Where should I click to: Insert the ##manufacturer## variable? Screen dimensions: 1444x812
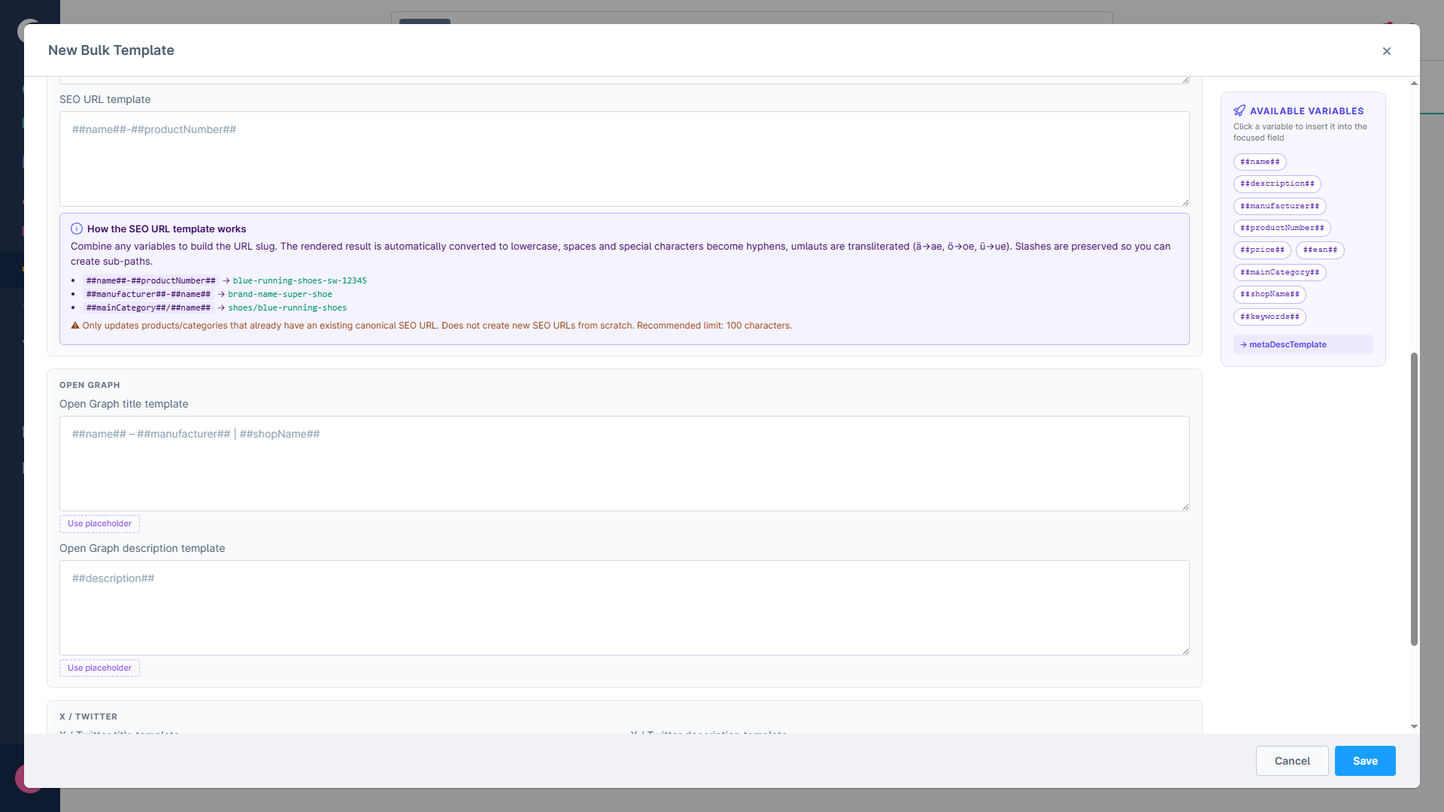tap(1279, 206)
